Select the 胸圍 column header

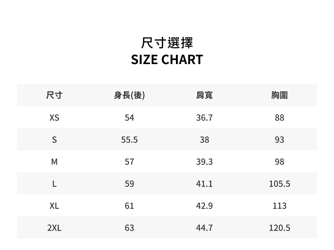pyautogui.click(x=280, y=95)
